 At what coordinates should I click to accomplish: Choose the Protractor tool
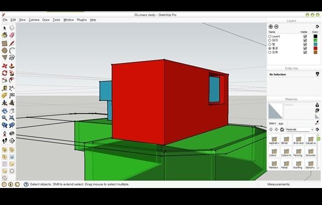tap(5, 96)
